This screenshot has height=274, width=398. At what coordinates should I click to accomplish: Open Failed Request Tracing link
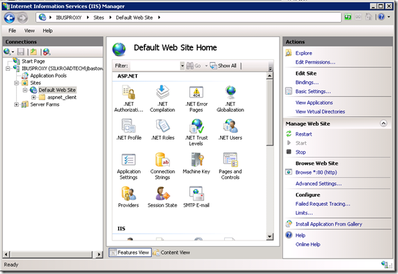(322, 204)
